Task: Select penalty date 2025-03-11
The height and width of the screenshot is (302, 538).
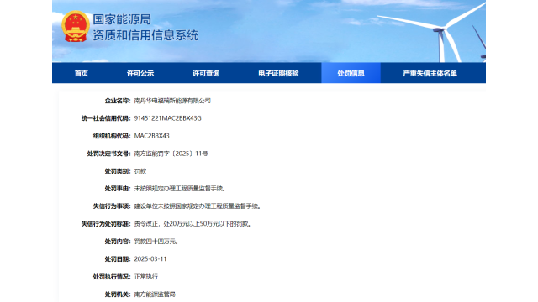Action: pos(150,259)
